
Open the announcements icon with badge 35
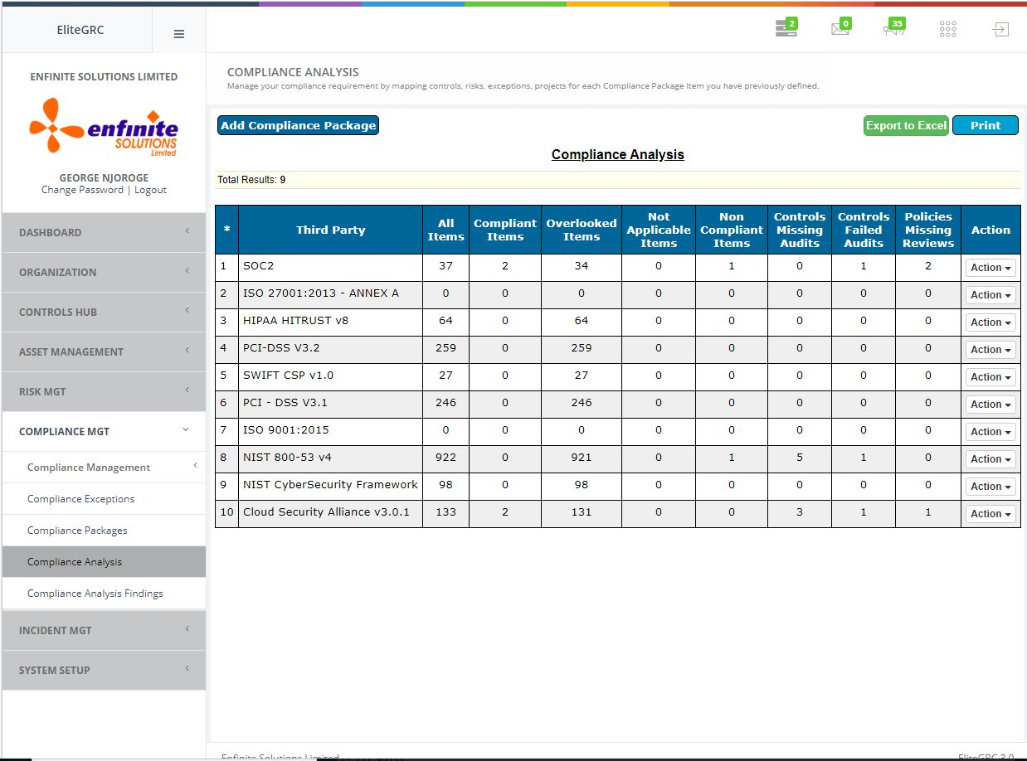tap(894, 28)
